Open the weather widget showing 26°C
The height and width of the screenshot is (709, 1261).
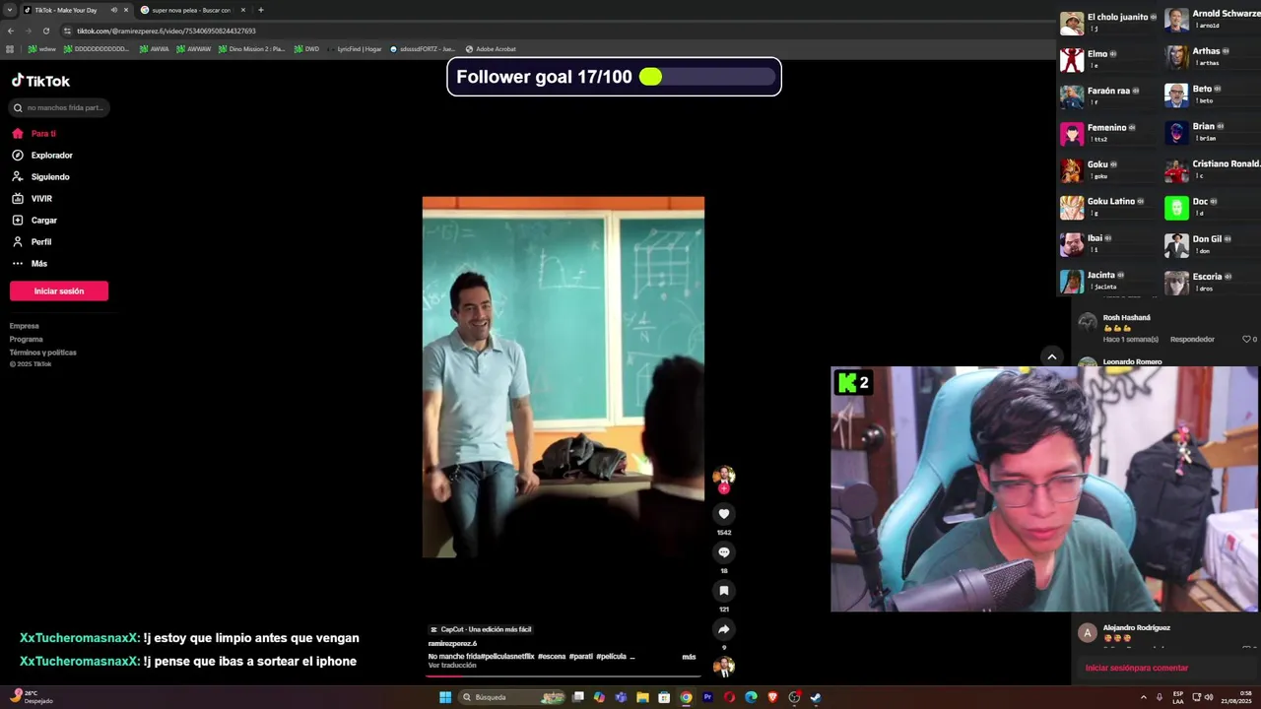tap(32, 697)
